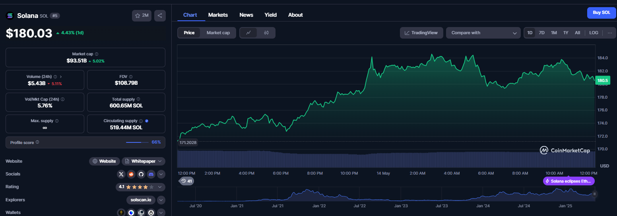617x216 pixels.
Task: Open the Profile score info icon
Action: click(x=37, y=142)
